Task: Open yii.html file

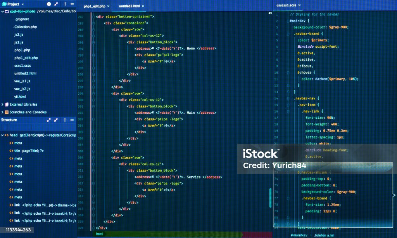Action: coord(20,97)
